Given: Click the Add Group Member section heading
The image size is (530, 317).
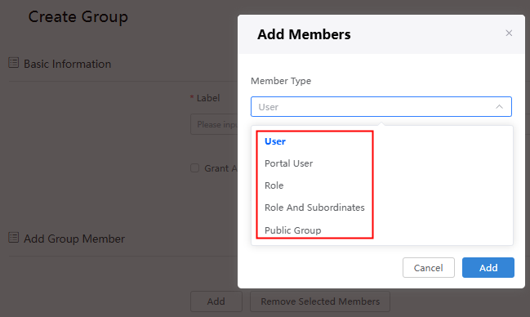Looking at the screenshot, I should pos(74,239).
